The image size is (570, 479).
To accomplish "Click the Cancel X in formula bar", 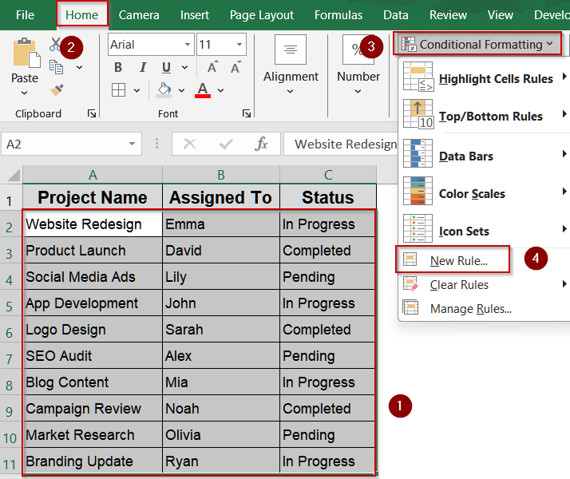I will (190, 144).
